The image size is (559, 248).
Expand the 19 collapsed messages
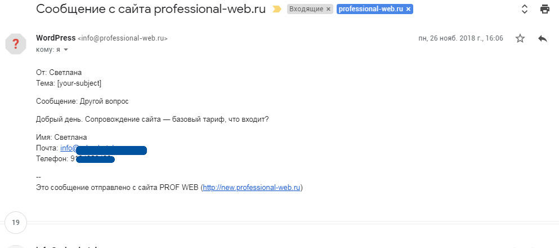[16, 223]
